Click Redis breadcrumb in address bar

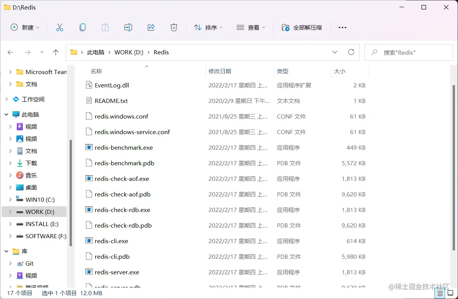tap(161, 52)
